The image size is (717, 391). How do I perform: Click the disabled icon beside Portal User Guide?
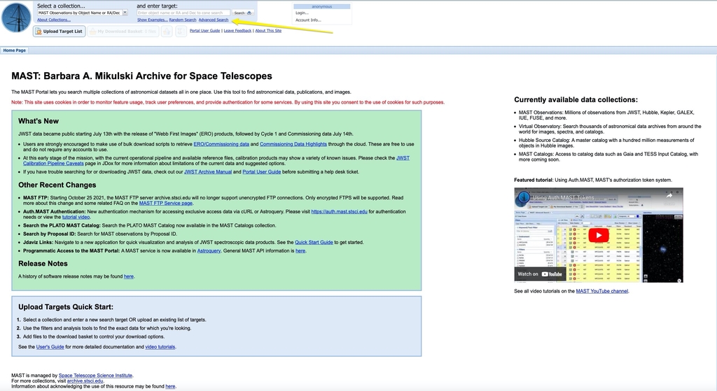(181, 31)
